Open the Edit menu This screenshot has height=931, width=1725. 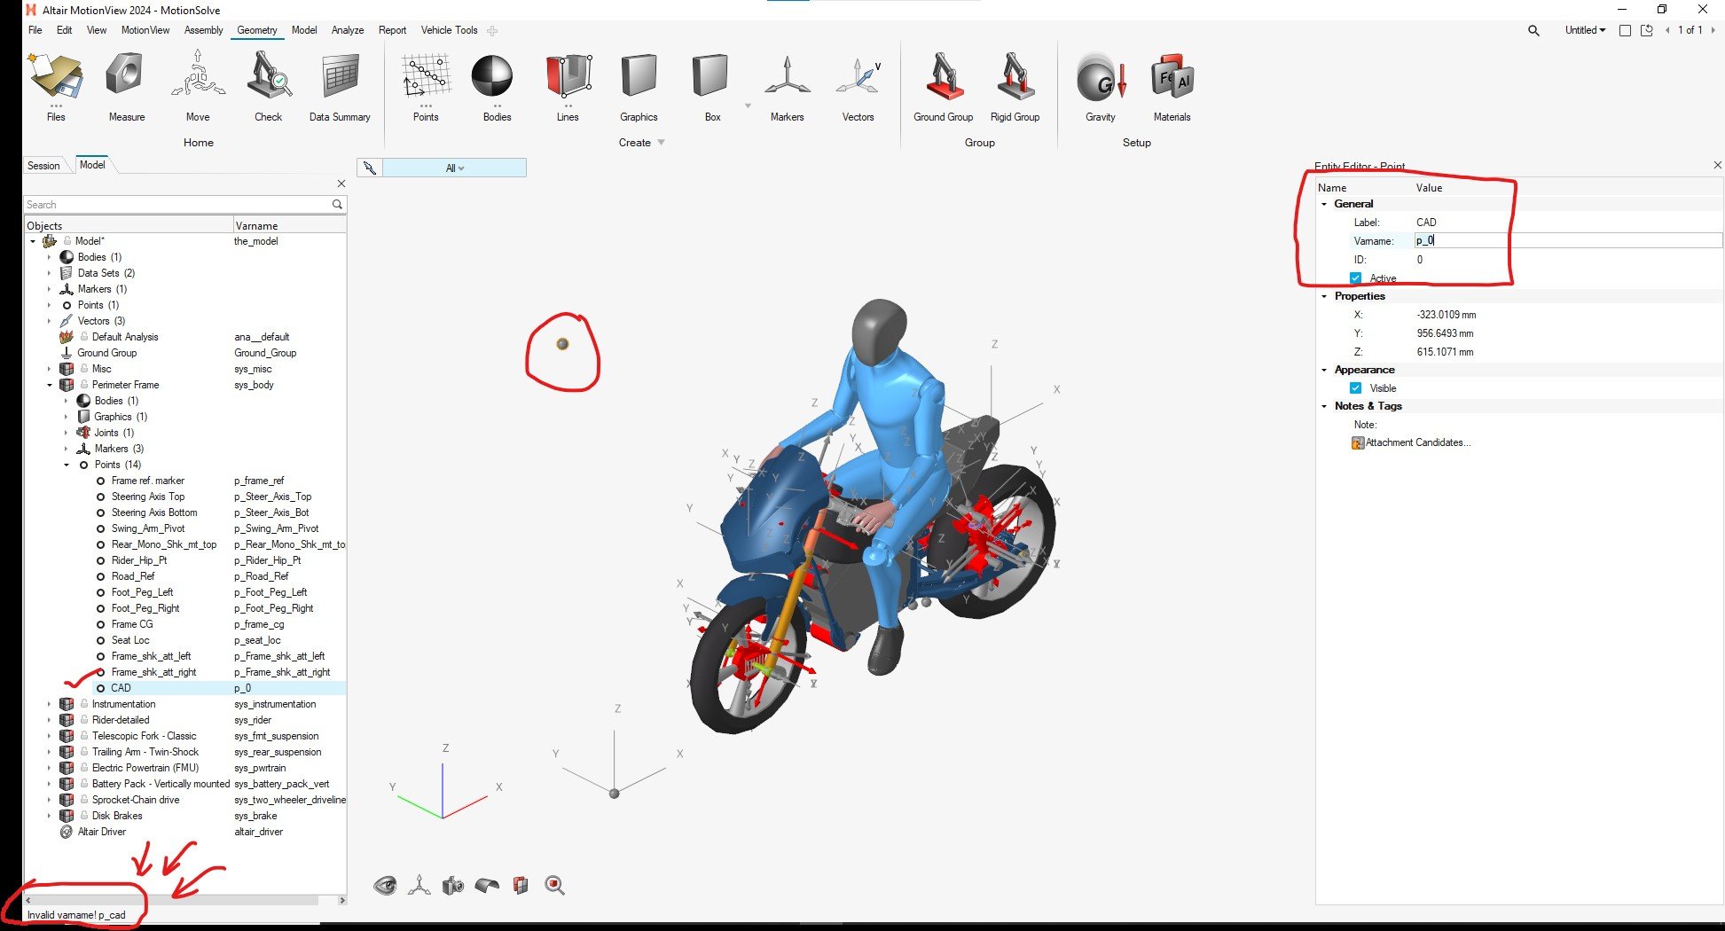click(x=65, y=30)
